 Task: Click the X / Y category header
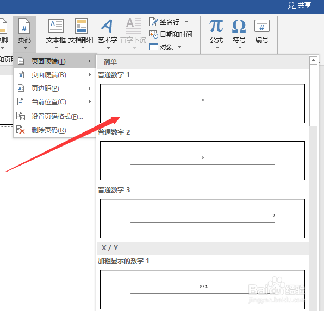click(x=202, y=248)
